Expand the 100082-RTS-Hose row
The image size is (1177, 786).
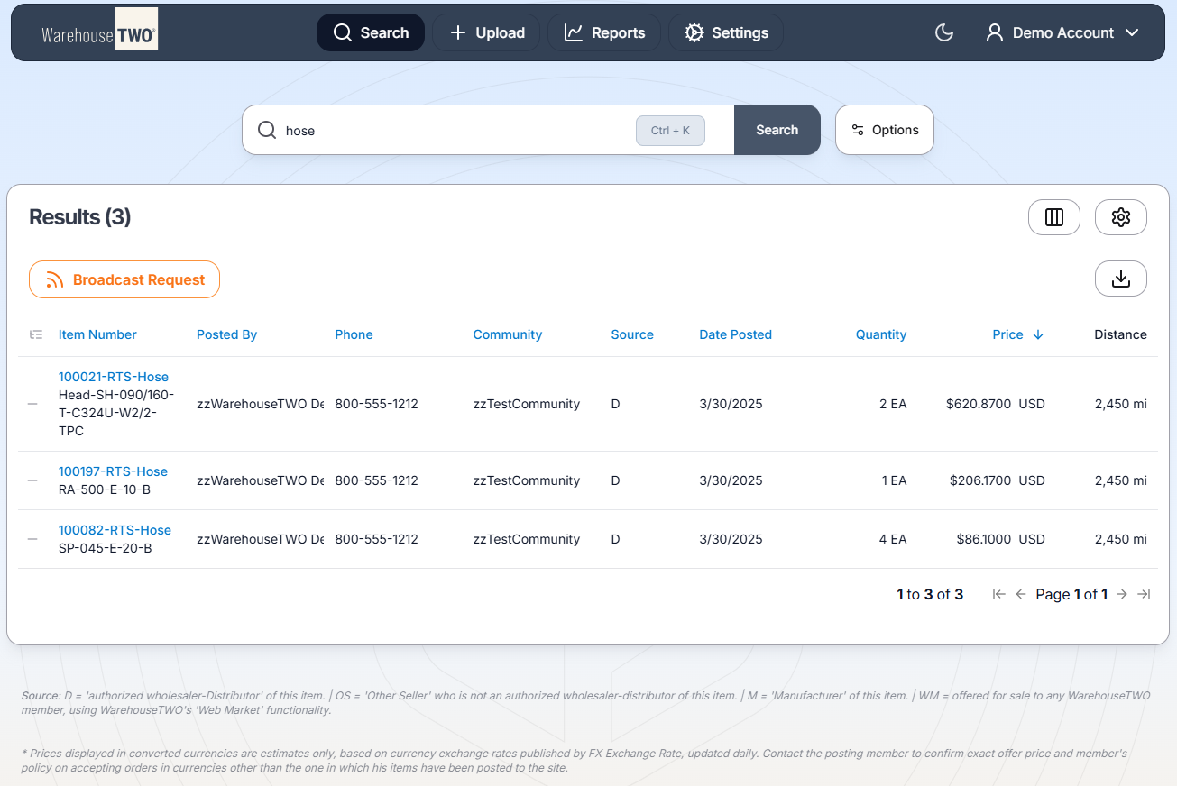point(32,539)
